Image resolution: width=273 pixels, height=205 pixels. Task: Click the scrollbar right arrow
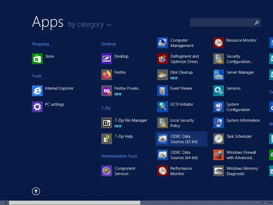[262, 203]
